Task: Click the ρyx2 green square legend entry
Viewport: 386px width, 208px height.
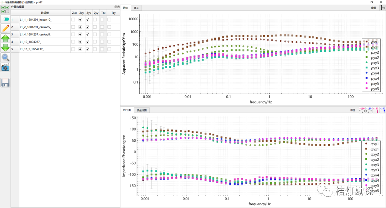Action: [x=372, y=57]
